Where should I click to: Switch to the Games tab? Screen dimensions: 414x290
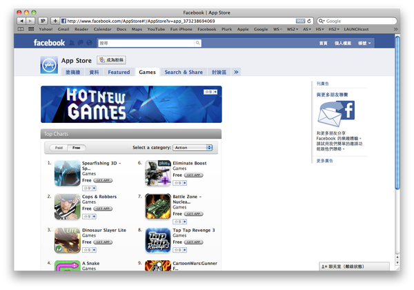tap(148, 72)
